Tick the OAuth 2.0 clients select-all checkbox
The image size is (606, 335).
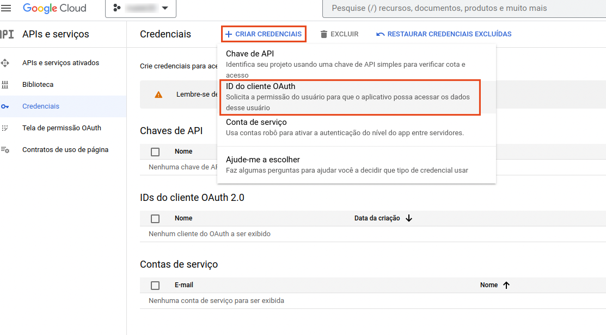click(x=155, y=219)
